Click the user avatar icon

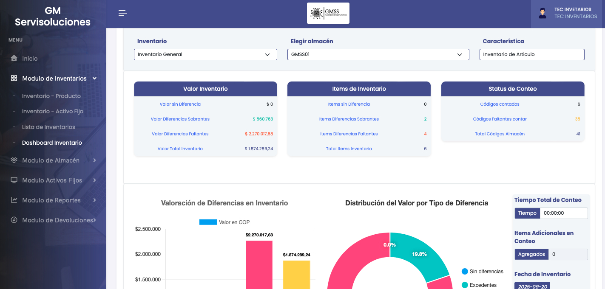[543, 13]
